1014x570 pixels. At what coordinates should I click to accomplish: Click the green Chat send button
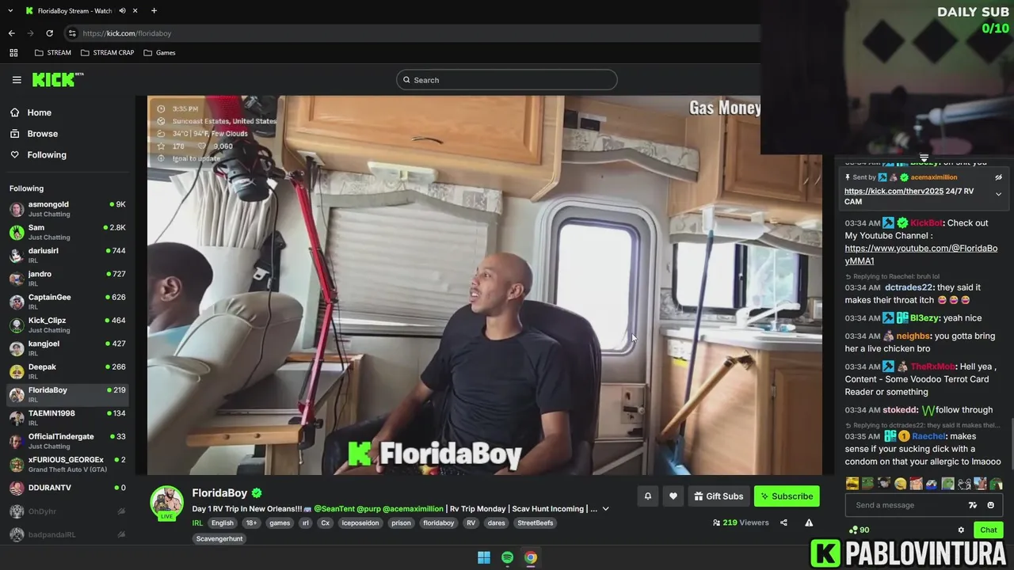pyautogui.click(x=989, y=530)
